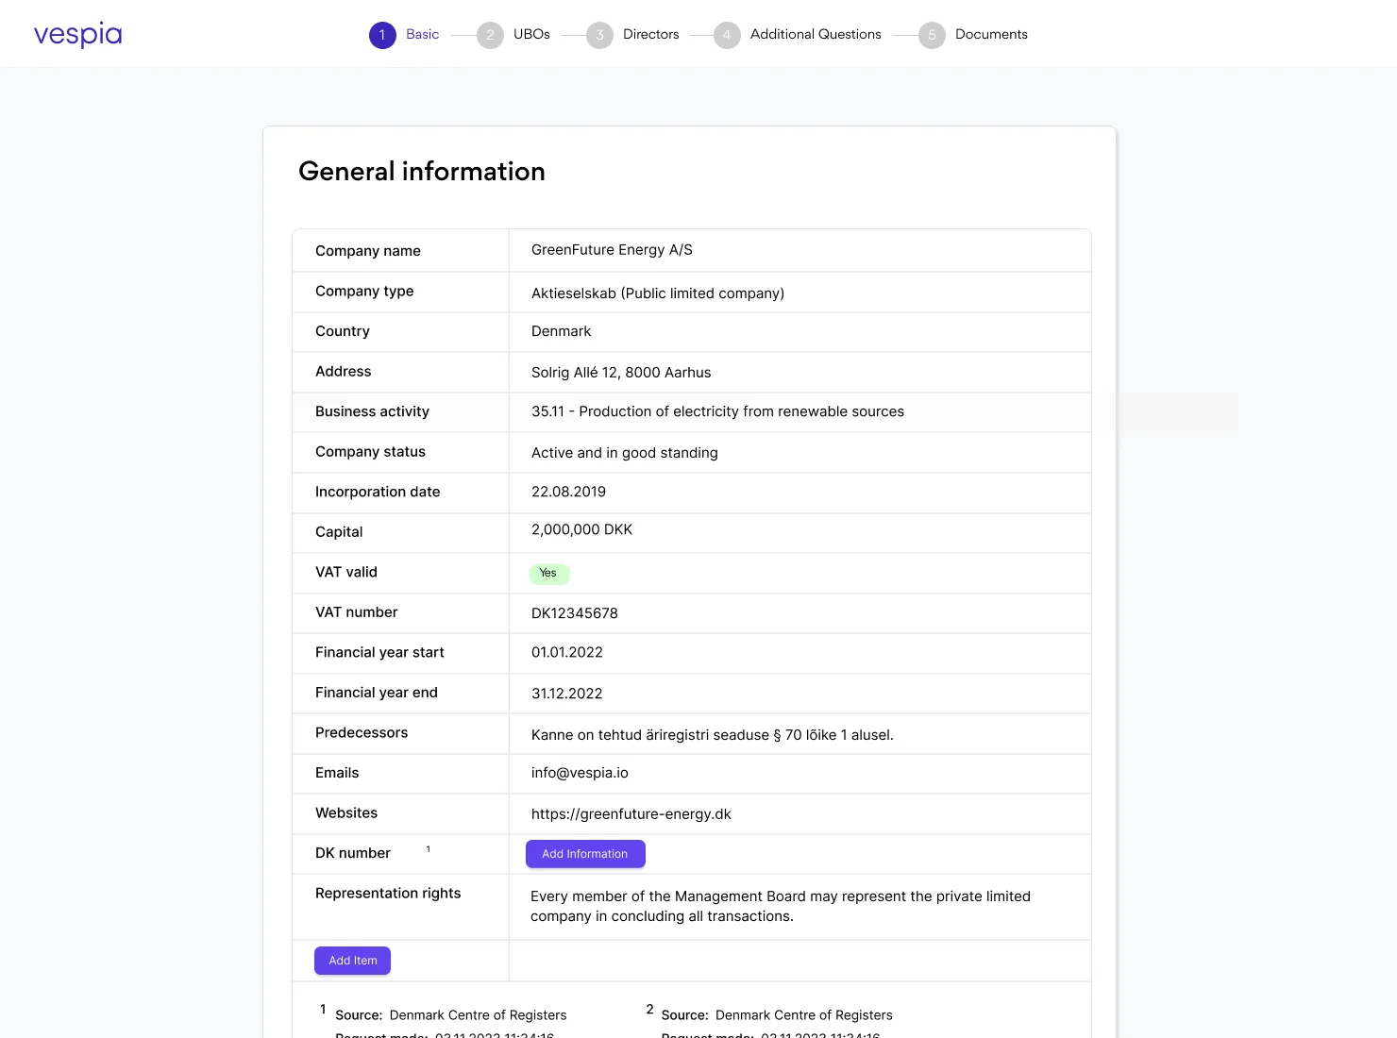Viewport: 1397px width, 1038px height.
Task: Open the info@vespia.io email link
Action: [x=579, y=772]
